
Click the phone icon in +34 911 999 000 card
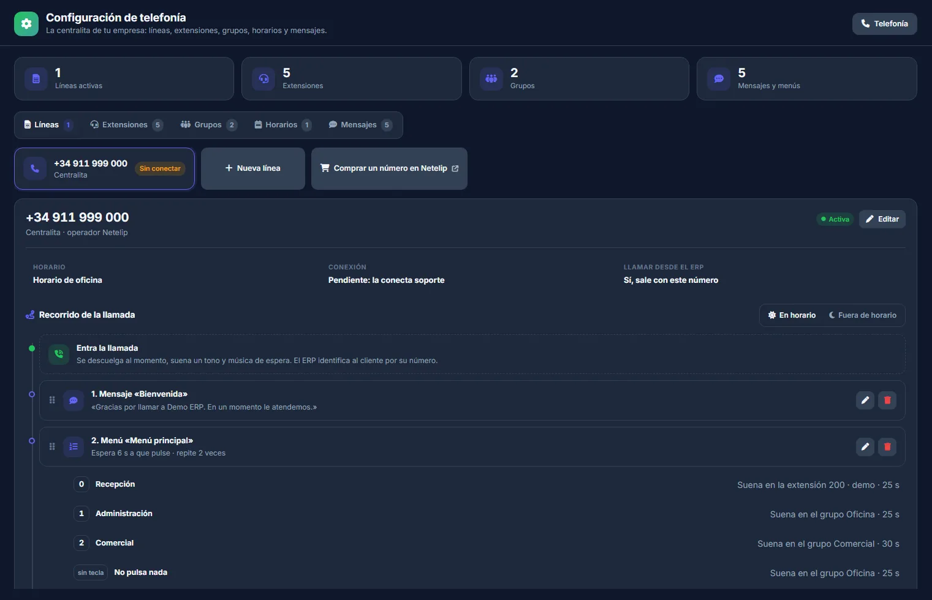35,168
